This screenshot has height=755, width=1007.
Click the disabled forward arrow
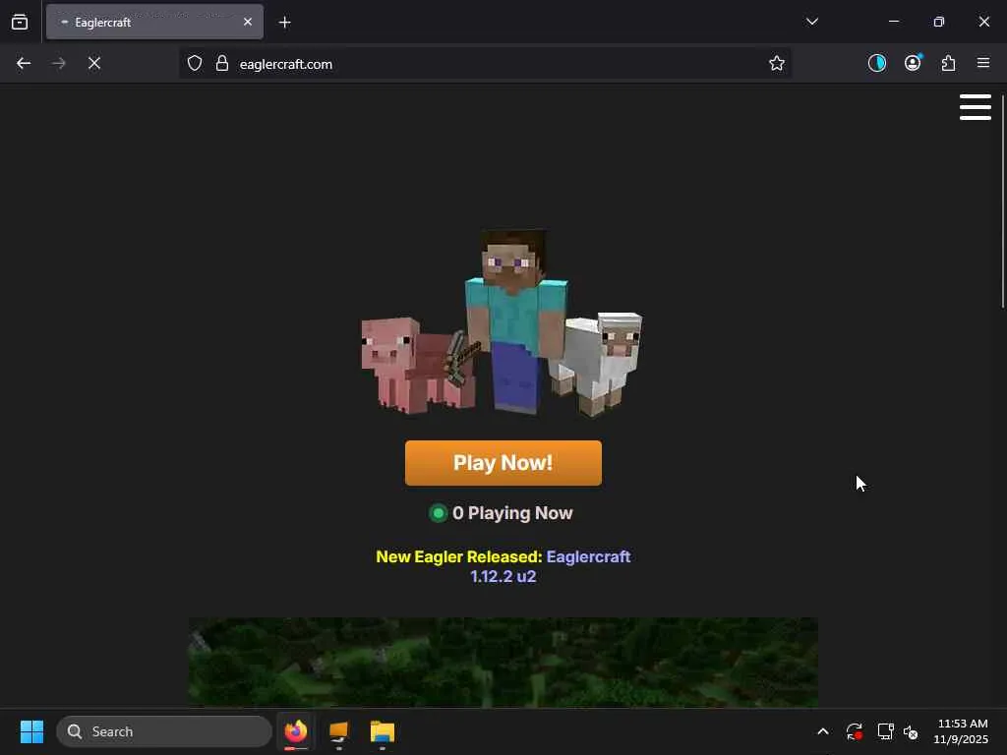click(x=59, y=64)
